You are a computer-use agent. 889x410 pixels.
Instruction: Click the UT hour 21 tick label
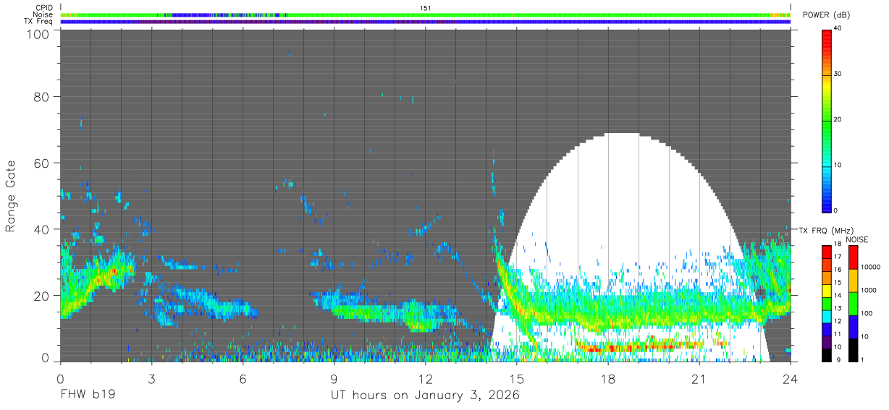(699, 379)
